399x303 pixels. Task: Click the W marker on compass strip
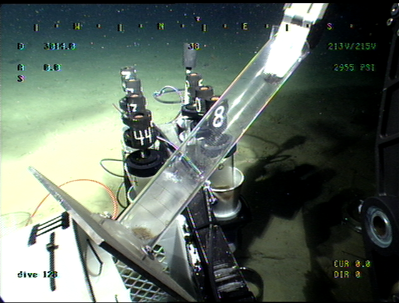tap(78, 27)
